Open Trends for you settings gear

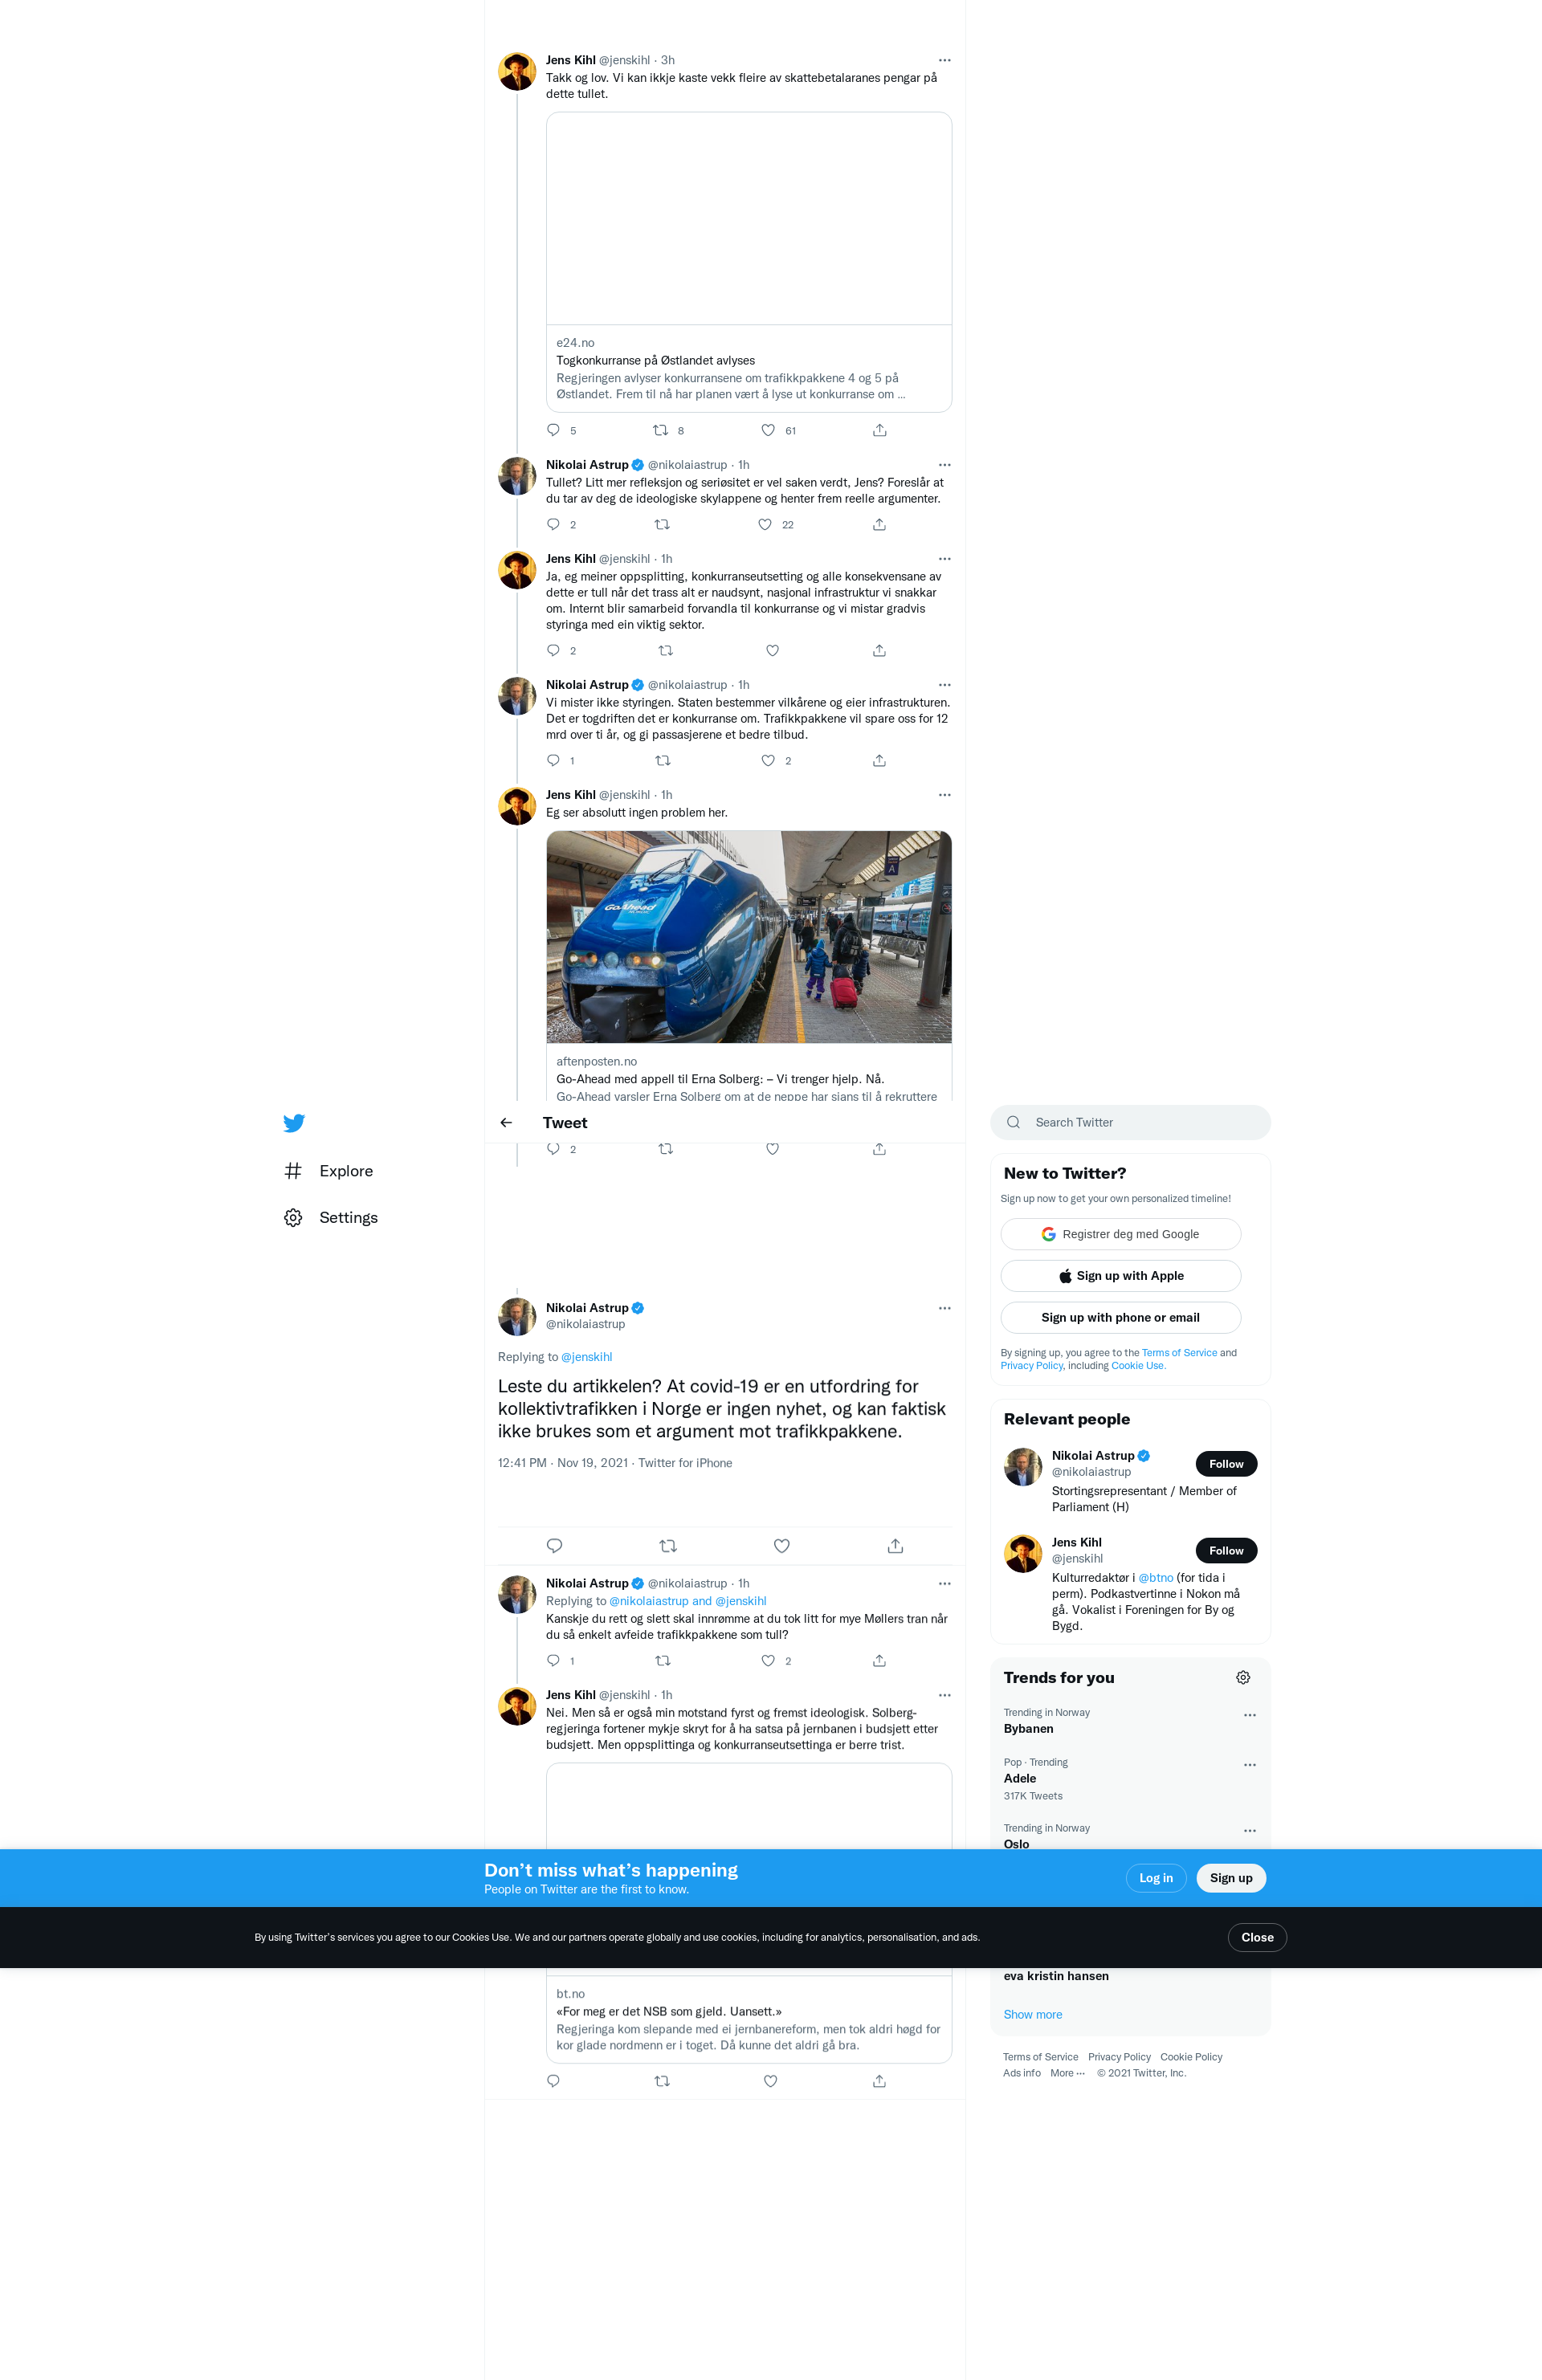pos(1243,1678)
